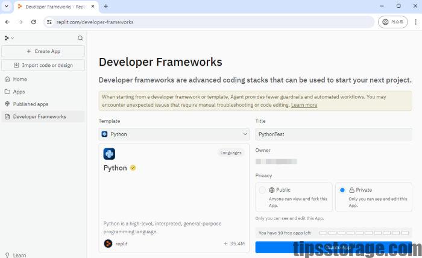Click the Python logo icon in template card
Image resolution: width=422 pixels, height=258 pixels.
[x=109, y=154]
